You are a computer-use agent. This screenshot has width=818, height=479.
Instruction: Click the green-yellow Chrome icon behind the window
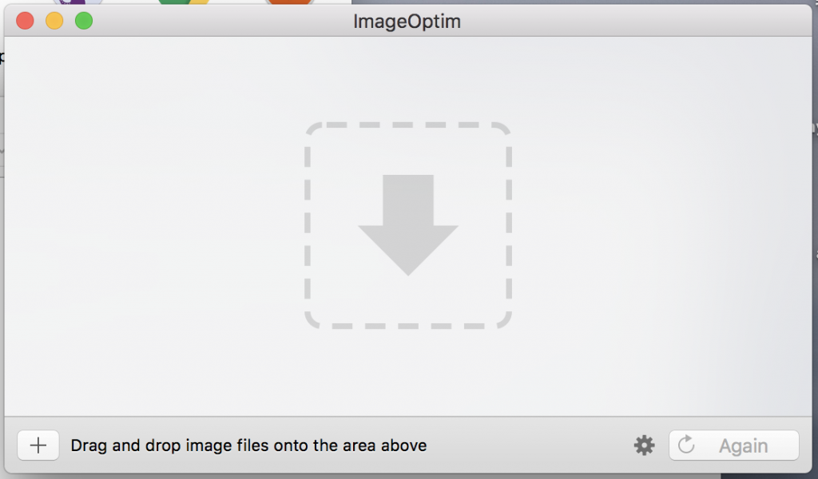click(184, 2)
